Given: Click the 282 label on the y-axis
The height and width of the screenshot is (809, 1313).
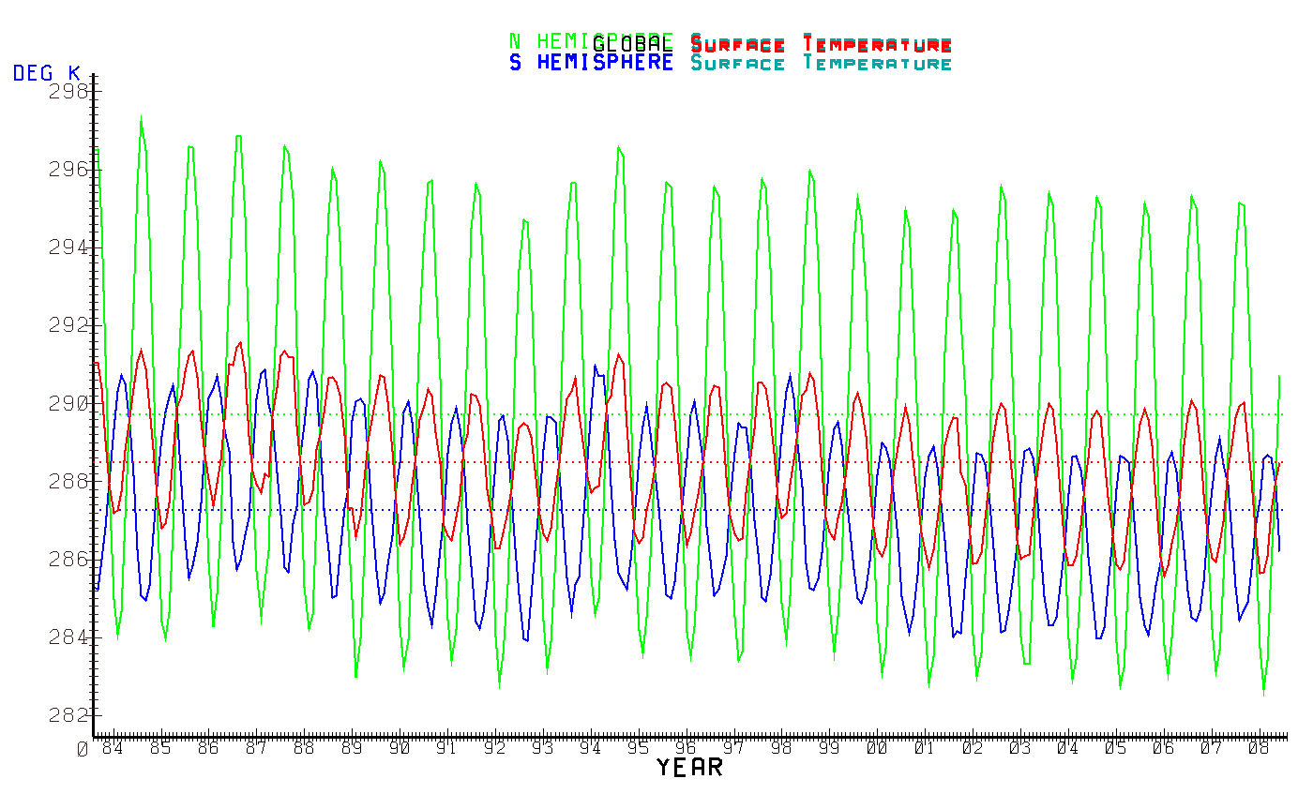Looking at the screenshot, I should coord(69,714).
